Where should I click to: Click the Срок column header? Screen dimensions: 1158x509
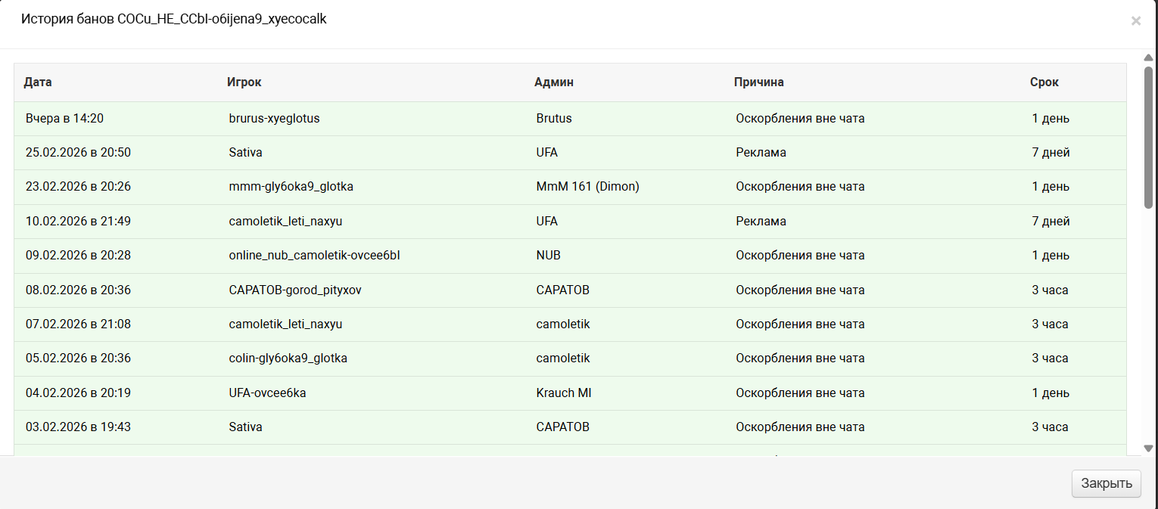[1044, 82]
